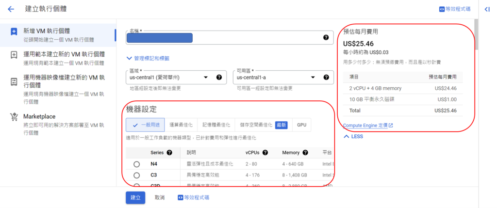This screenshot has width=497, height=208.
Task: Click the help icon next to vCPUs header
Action: (x=268, y=153)
